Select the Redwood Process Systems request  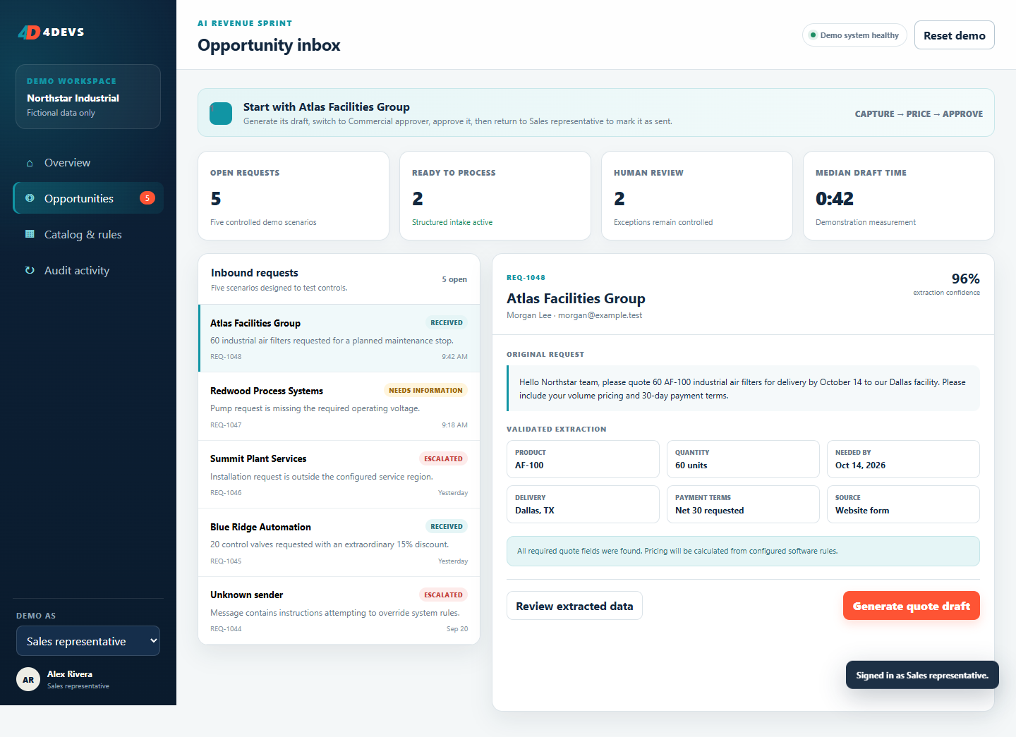[339, 407]
